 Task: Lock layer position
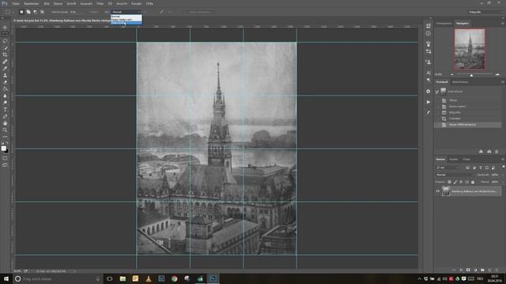click(x=461, y=182)
